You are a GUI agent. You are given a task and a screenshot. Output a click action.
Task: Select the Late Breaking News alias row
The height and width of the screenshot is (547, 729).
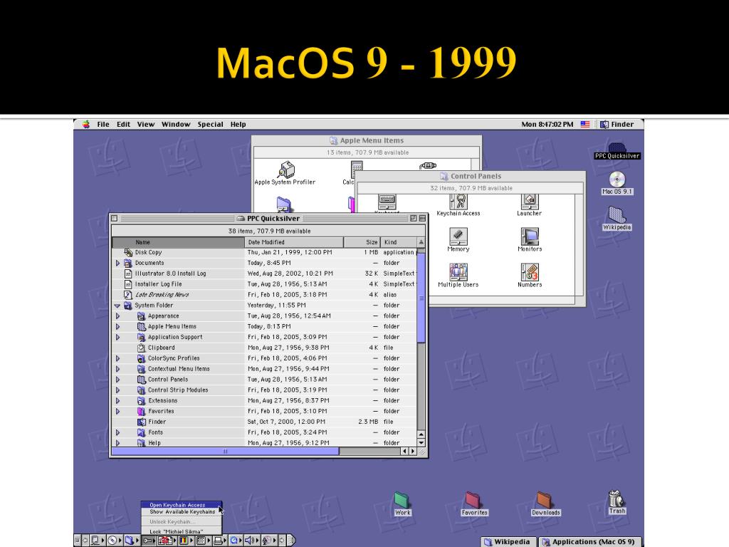click(265, 295)
